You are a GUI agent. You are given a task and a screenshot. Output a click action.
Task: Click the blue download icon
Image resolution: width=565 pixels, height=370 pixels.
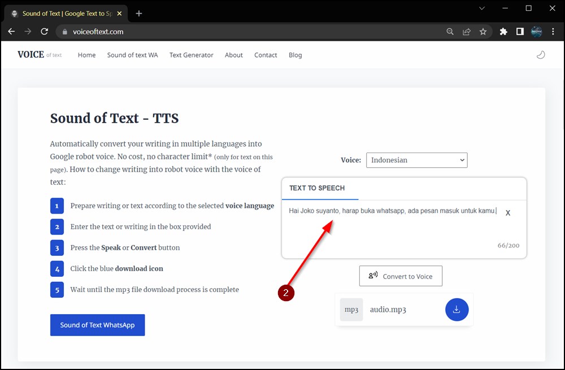pyautogui.click(x=457, y=310)
